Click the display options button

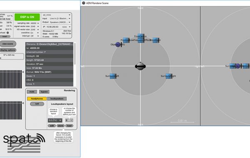[x=7, y=50]
